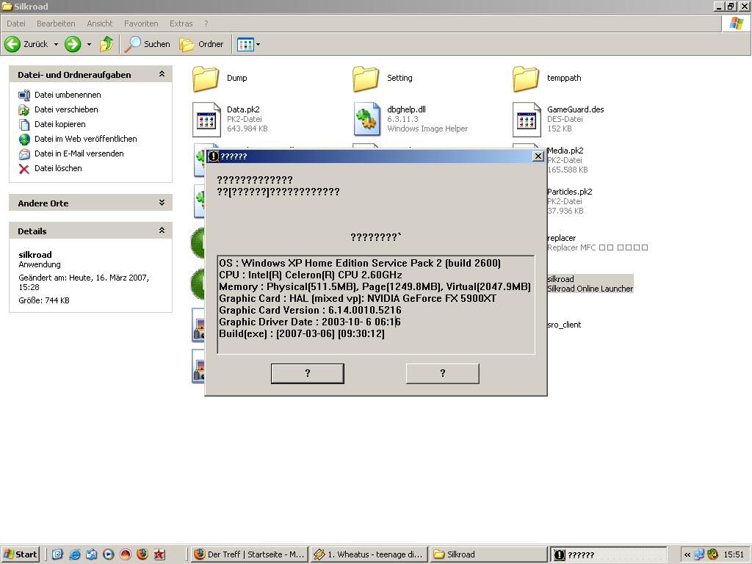Click the green Back arrow button

tap(12, 44)
